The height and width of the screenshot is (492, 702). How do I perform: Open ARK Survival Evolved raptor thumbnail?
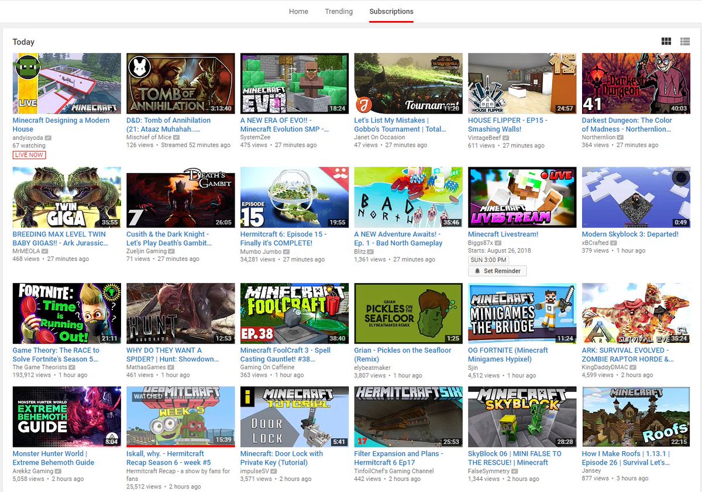(x=636, y=314)
